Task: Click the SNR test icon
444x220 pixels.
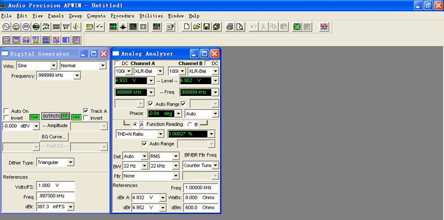Action: point(26,40)
